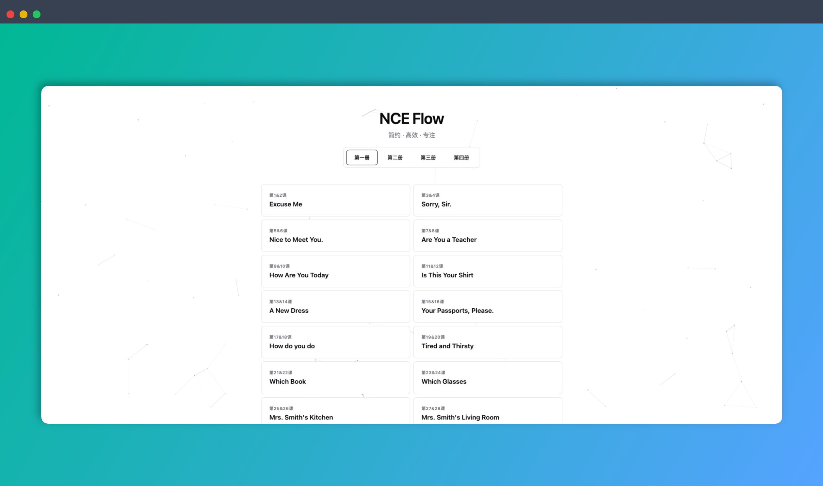The width and height of the screenshot is (823, 486).
Task: Open the 'Which Glasses' lesson card
Action: 488,378
